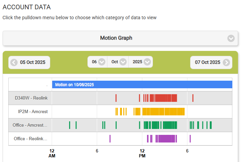This screenshot has height=162, width=242.
Task: Select the IP2M - Amcrest row label
Action: [33, 112]
